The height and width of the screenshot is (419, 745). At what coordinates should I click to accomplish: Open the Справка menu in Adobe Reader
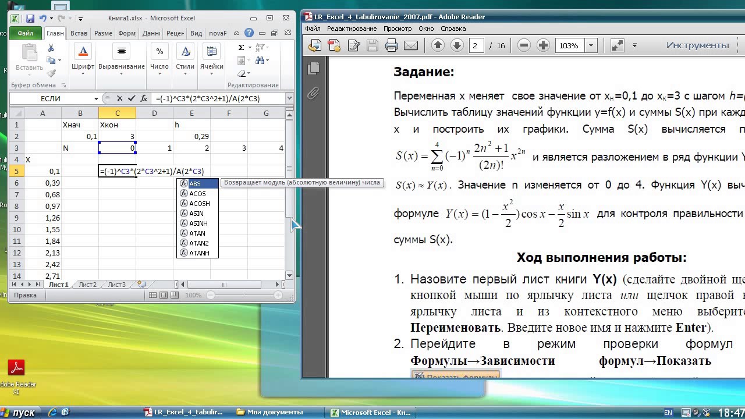point(453,29)
